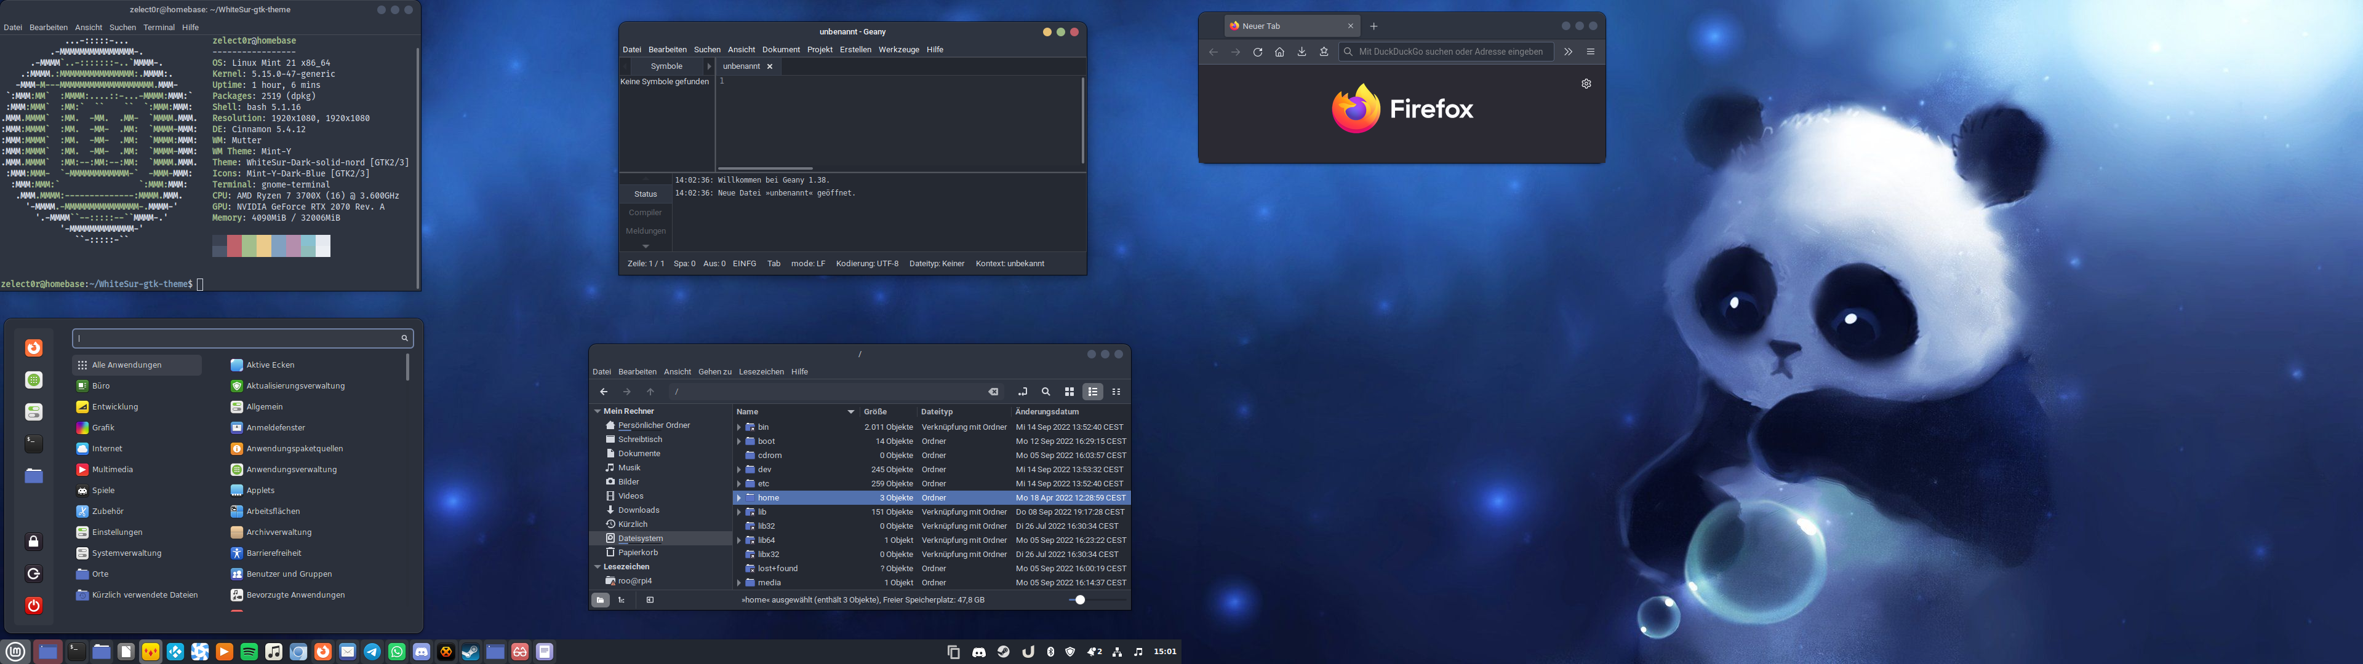Open Firefox hamburger application menu
This screenshot has height=664, width=2363.
(x=1591, y=52)
